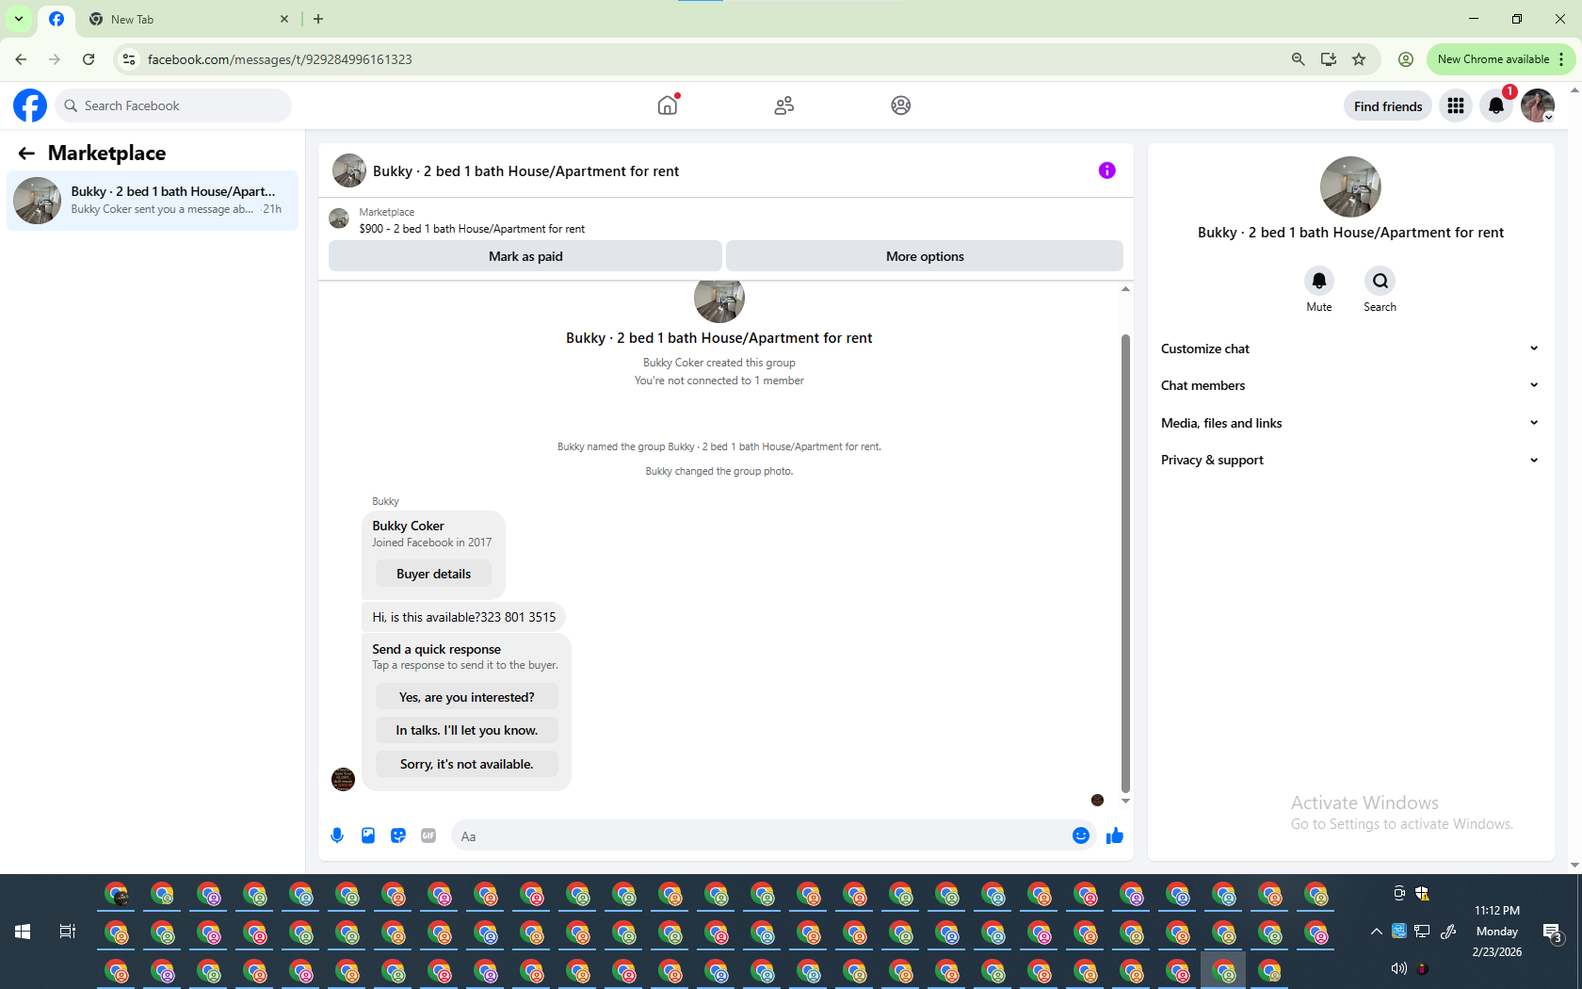Screen dimensions: 1582x989
Task: Open Chrome zoom magnifier icon
Action: click(x=1298, y=59)
